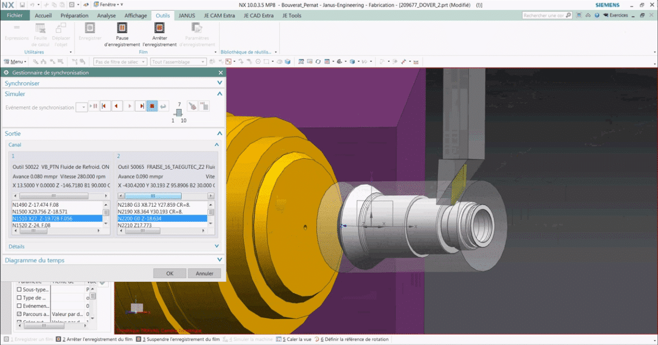Expand the Détails group
The image size is (658, 345).
click(x=217, y=246)
